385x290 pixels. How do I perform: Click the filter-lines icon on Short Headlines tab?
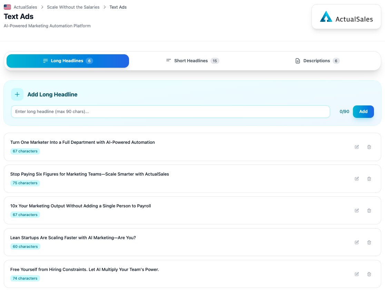168,60
